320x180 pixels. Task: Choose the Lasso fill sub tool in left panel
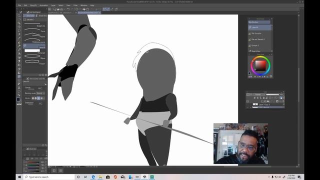[x=34, y=46]
